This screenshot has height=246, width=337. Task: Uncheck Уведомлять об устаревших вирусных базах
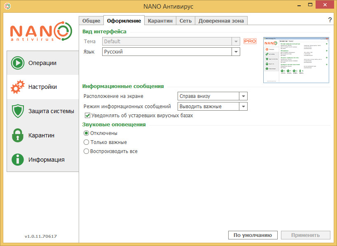(87, 116)
